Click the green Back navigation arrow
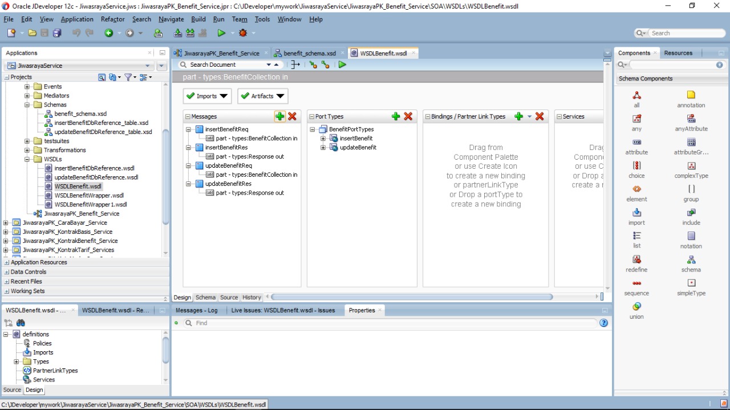730x410 pixels. [x=108, y=33]
